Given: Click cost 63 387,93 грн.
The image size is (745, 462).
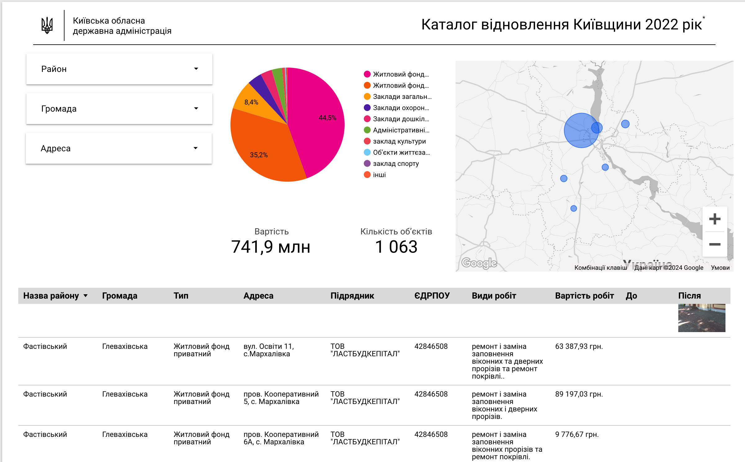Looking at the screenshot, I should pyautogui.click(x=579, y=346).
